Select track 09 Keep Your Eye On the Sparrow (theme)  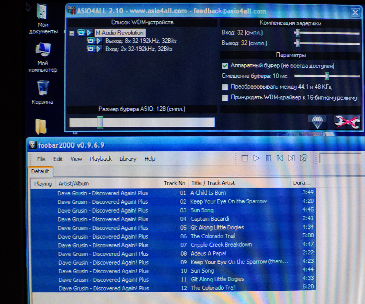click(x=173, y=262)
